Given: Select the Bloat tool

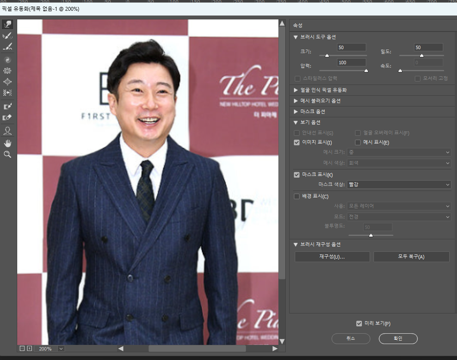Looking at the screenshot, I should 7,81.
